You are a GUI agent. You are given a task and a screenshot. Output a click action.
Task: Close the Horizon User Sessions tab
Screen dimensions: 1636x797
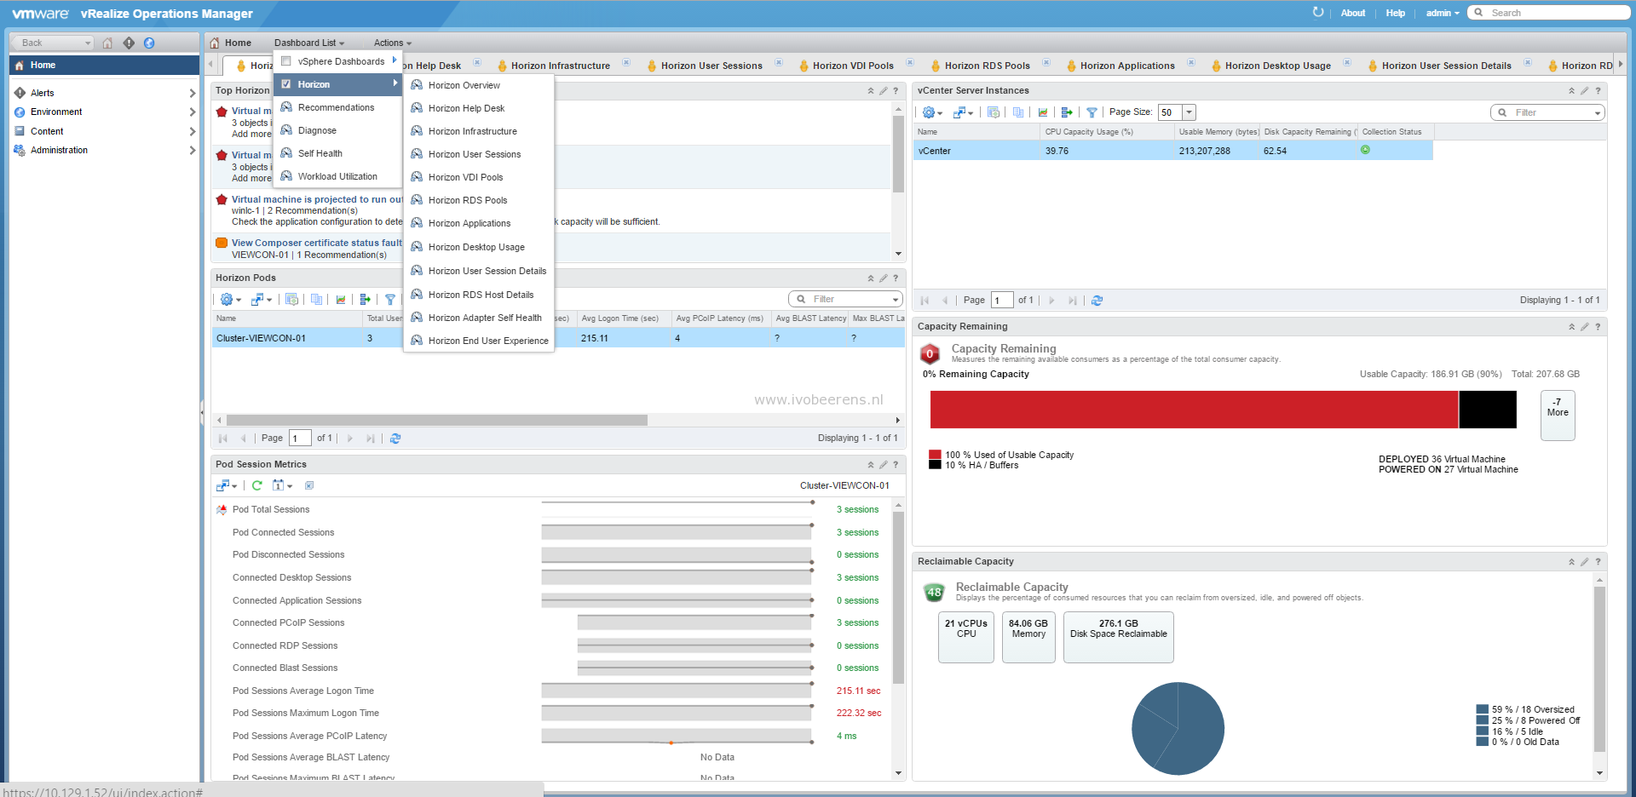tap(779, 62)
